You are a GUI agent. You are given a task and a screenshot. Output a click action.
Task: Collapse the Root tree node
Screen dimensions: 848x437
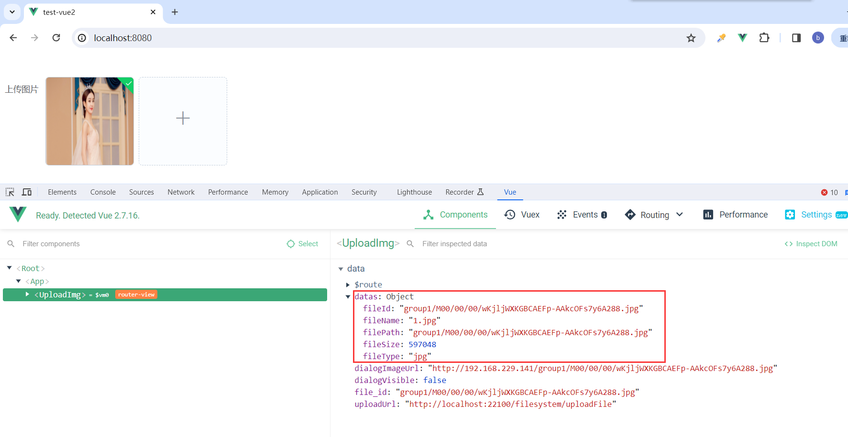(9, 268)
